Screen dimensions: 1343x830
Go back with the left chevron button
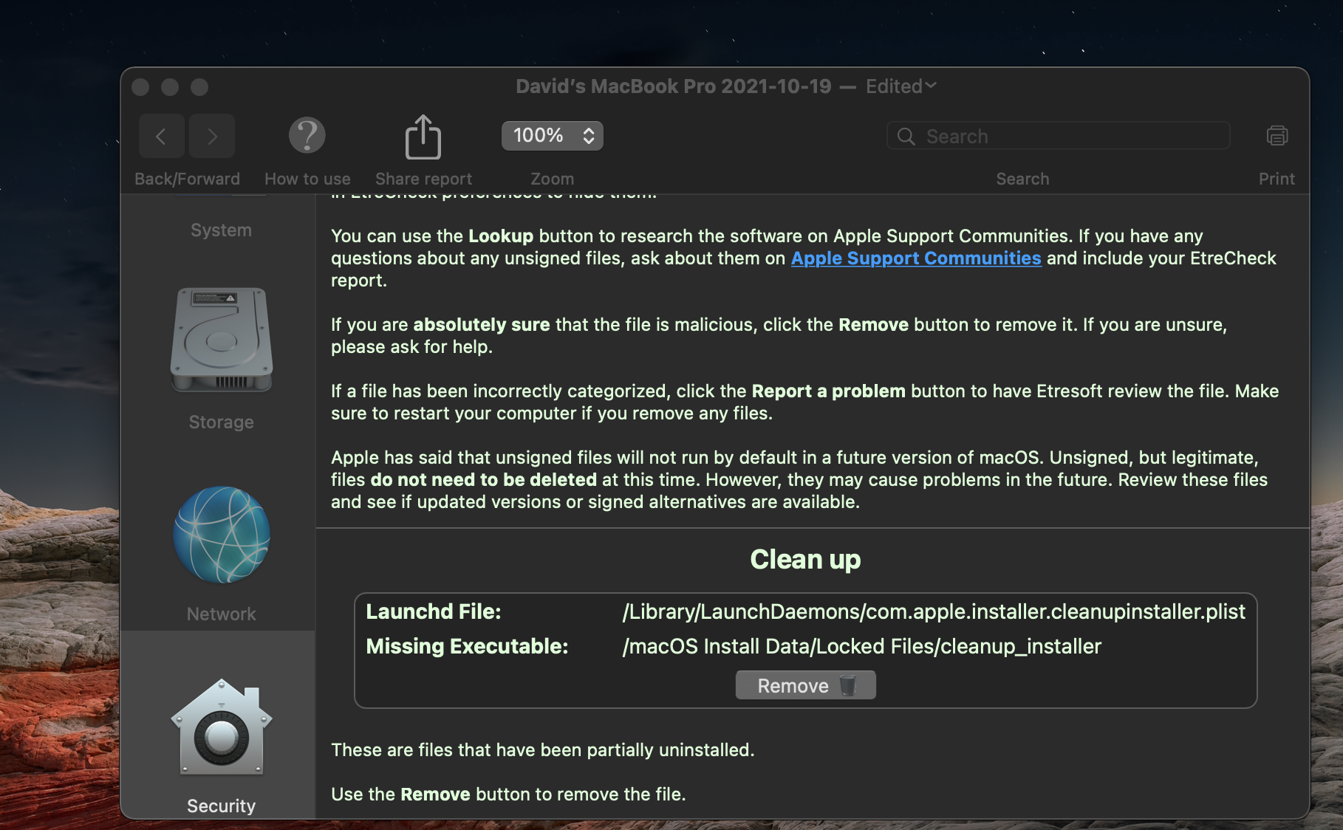pyautogui.click(x=161, y=136)
